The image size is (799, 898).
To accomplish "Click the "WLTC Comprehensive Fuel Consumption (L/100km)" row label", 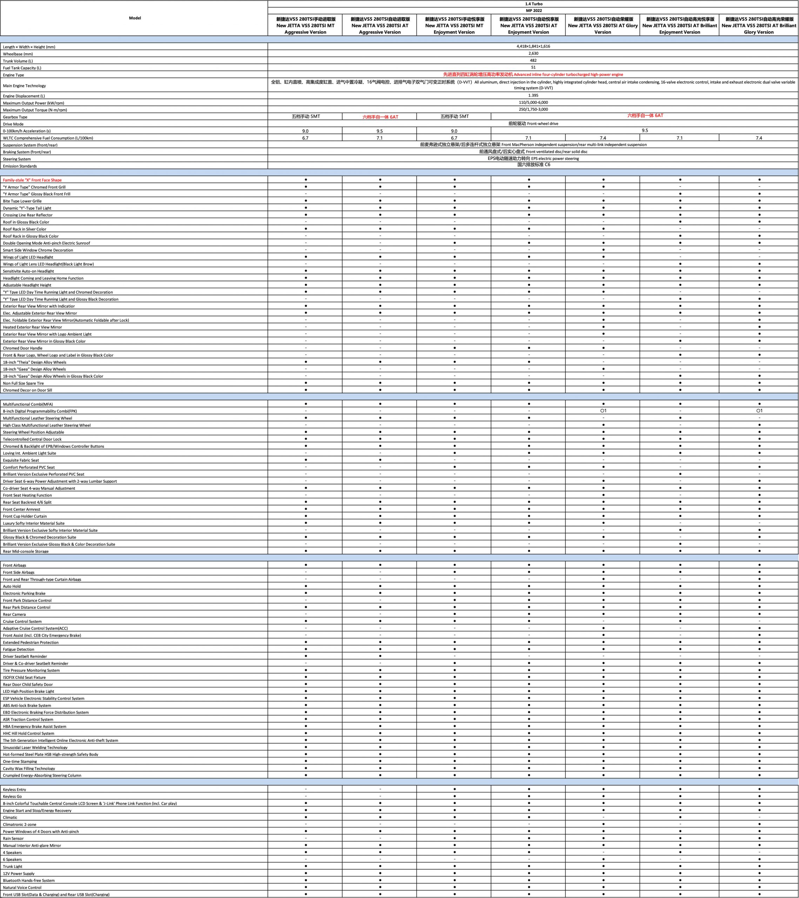I will (48, 138).
